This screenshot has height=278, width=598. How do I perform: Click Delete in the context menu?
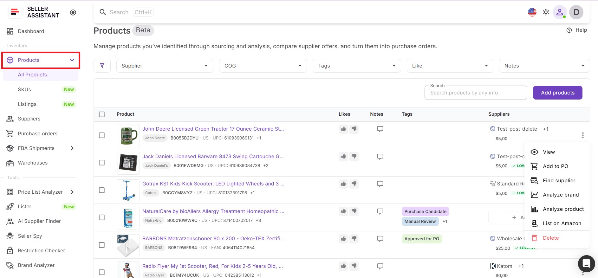pos(557,238)
